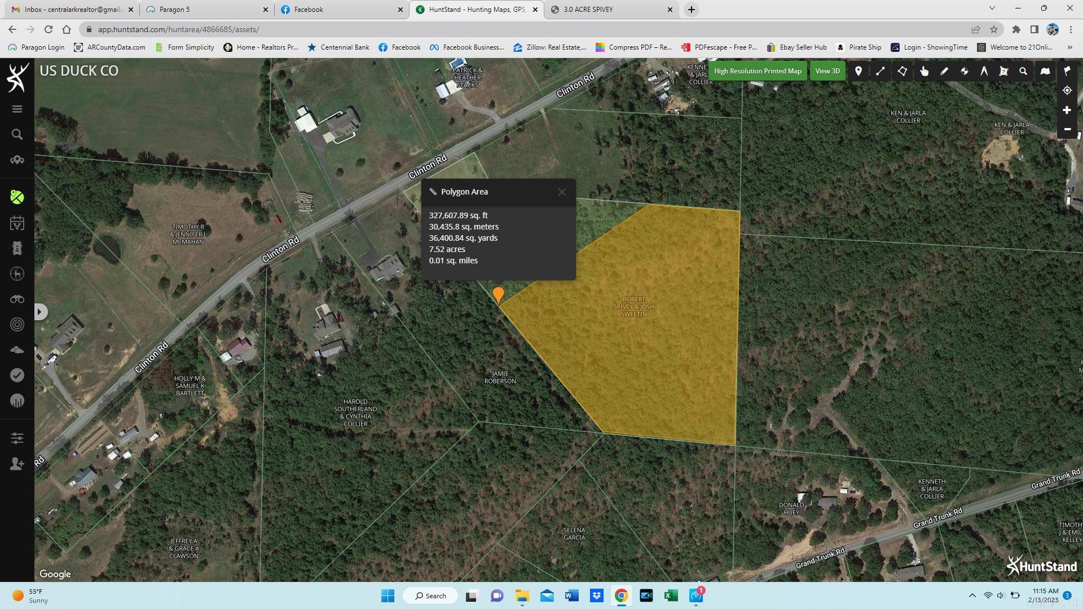The image size is (1083, 609).
Task: Select the crosshair target toolbar tool
Action: pyautogui.click(x=964, y=71)
